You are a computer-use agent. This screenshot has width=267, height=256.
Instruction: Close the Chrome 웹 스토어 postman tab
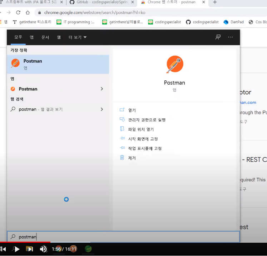(203, 2)
